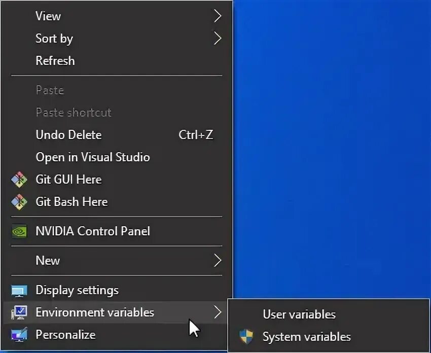Expand the View submenu arrow
The image size is (431, 353).
coord(218,16)
